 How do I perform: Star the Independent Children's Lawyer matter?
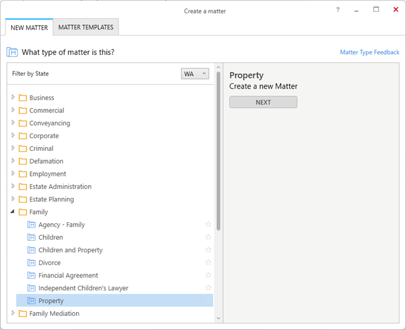click(208, 288)
